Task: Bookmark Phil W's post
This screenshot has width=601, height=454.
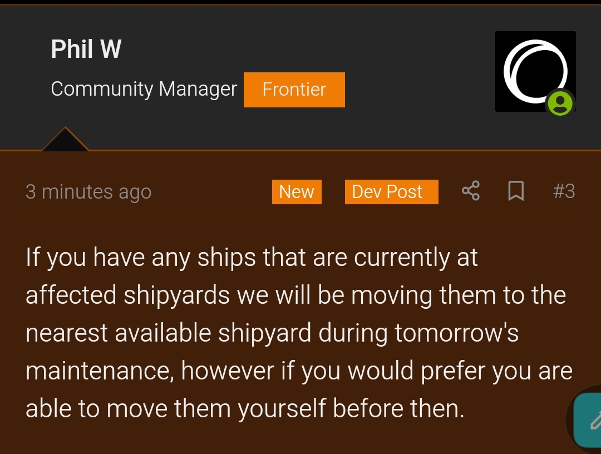Action: coord(516,191)
